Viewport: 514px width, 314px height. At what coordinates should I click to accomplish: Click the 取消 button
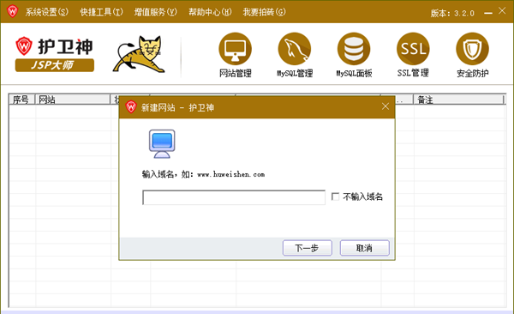[365, 248]
